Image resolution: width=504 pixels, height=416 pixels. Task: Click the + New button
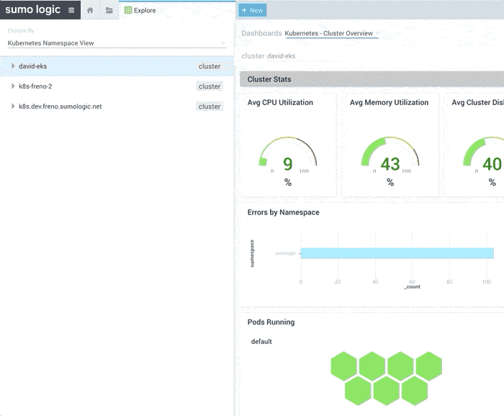[x=252, y=10]
